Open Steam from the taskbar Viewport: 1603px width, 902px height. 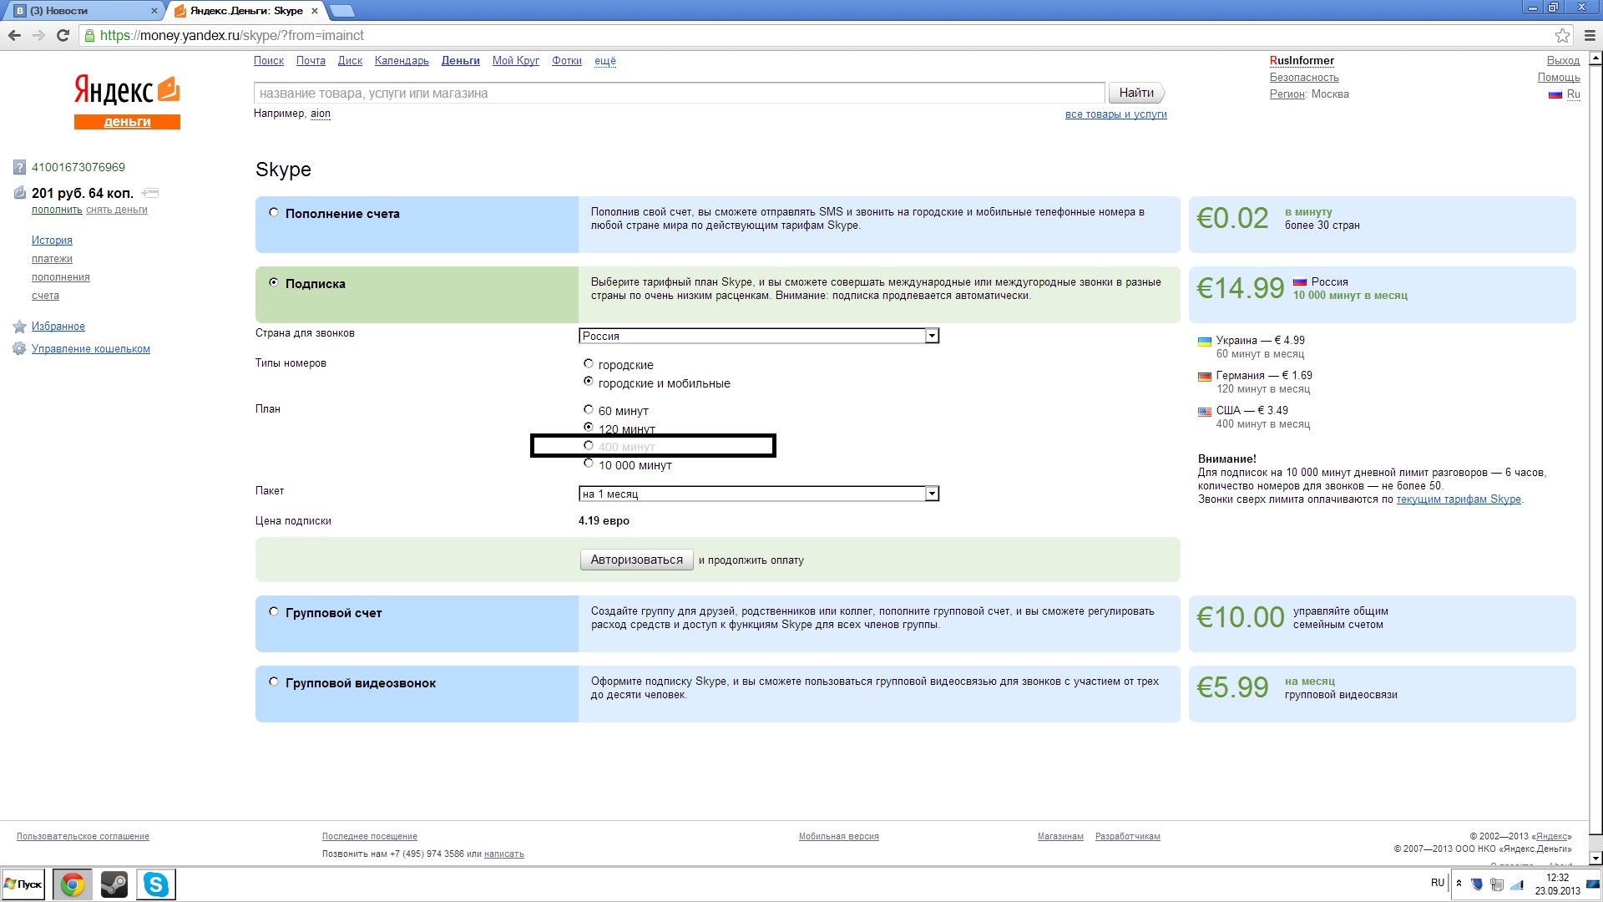pyautogui.click(x=114, y=884)
